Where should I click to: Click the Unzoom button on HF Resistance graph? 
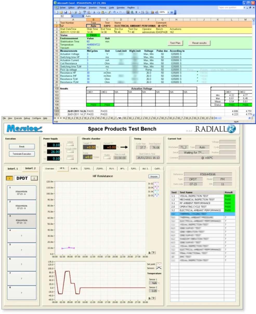[154, 176]
